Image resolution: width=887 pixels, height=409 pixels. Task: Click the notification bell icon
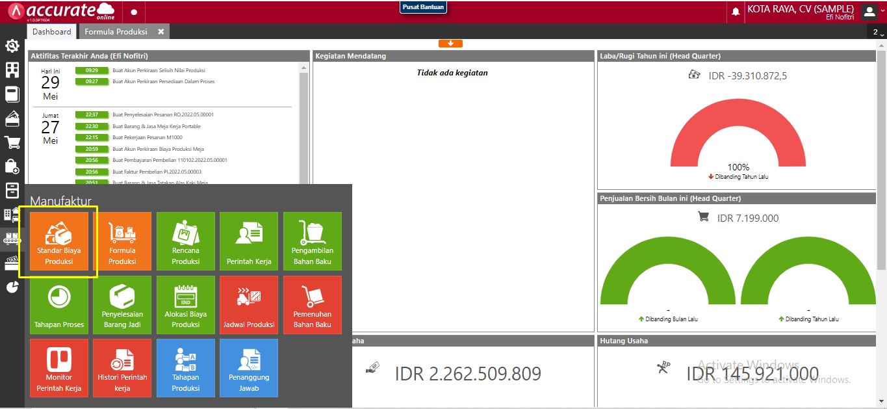pos(736,12)
